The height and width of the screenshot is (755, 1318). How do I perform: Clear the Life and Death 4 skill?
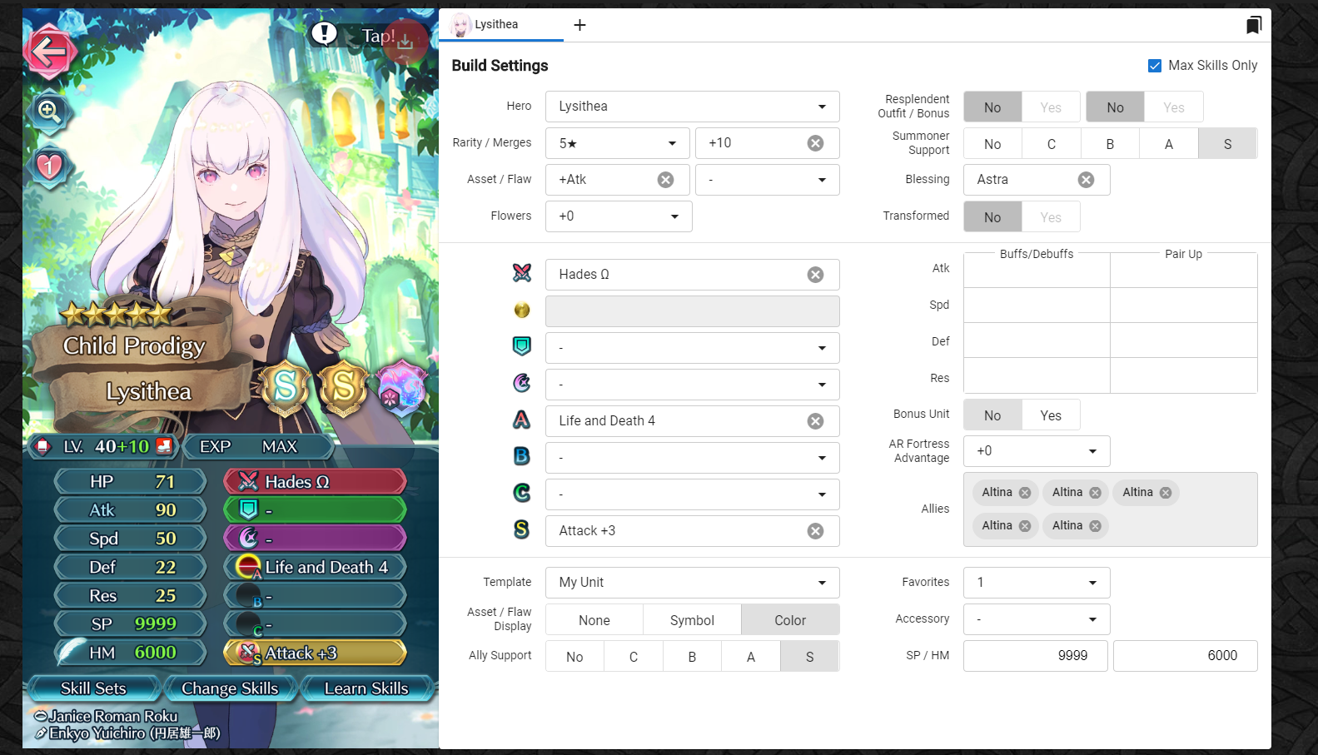(x=816, y=421)
